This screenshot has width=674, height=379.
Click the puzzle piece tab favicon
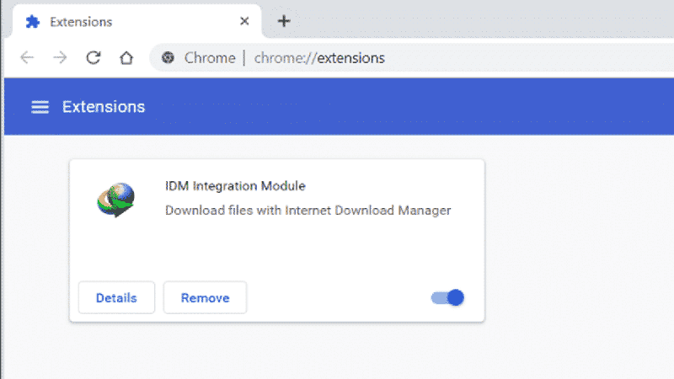33,22
